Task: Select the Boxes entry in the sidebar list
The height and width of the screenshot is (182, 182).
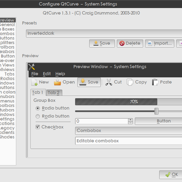Action: [8, 29]
